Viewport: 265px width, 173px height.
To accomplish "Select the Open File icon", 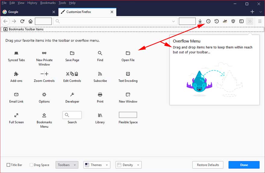I will [x=128, y=53].
